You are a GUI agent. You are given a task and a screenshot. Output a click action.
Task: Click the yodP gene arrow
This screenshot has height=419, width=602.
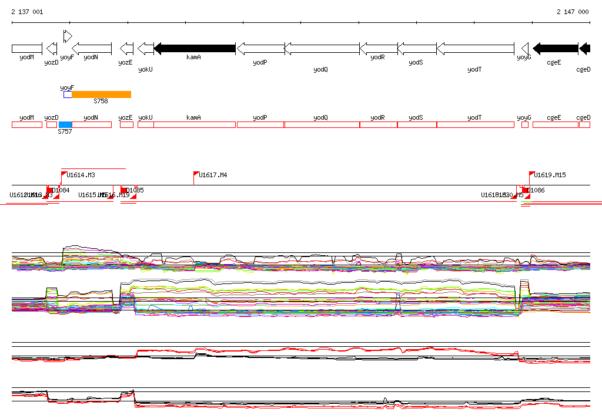(x=260, y=48)
